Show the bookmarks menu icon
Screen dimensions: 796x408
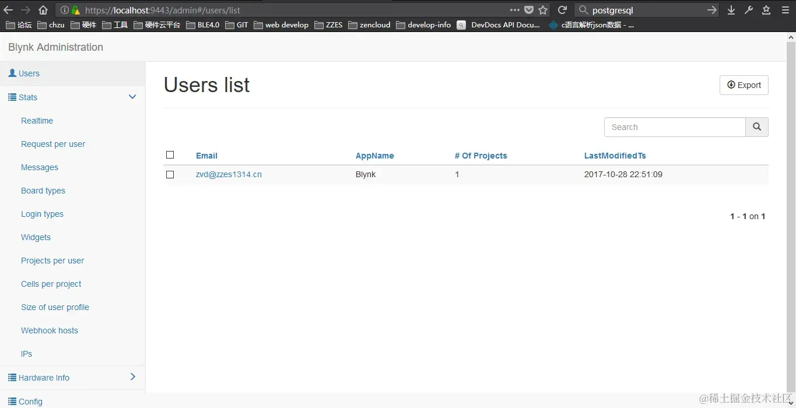click(766, 10)
